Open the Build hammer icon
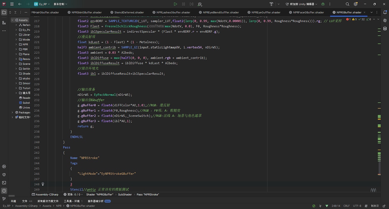The image size is (389, 209). tap(271, 4)
